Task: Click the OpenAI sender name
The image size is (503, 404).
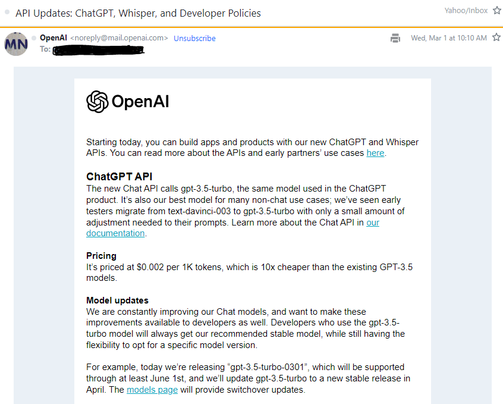Action: tap(54, 37)
